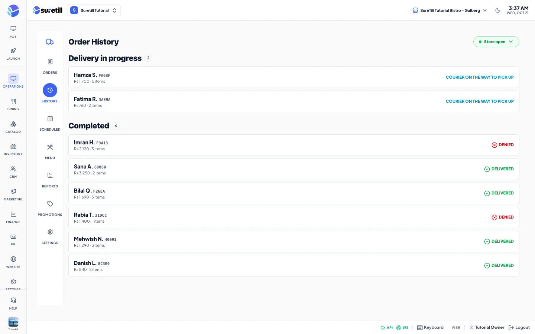Screen dimensions: 535x334
Task: Click the WEB label in status bar
Action: tap(456, 328)
